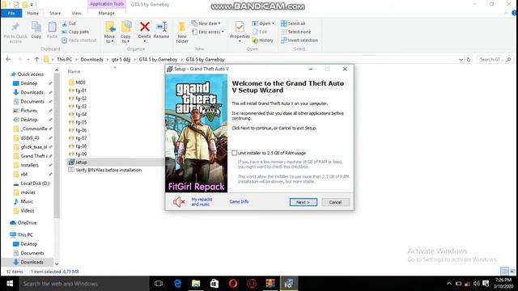This screenshot has width=518, height=291.
Task: Go back with the Explorer back arrow
Action: click(8, 59)
